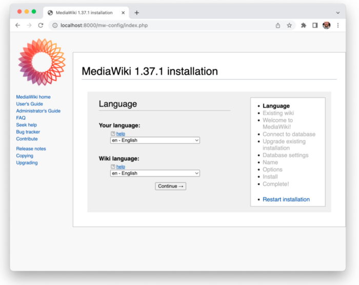Viewport: 359px width, 285px height.
Task: Expand the Wiki language dropdown
Action: [155, 173]
